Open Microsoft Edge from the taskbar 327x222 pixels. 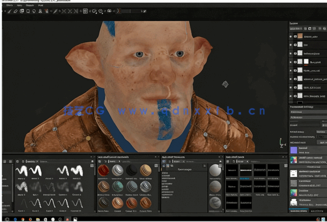(15, 219)
